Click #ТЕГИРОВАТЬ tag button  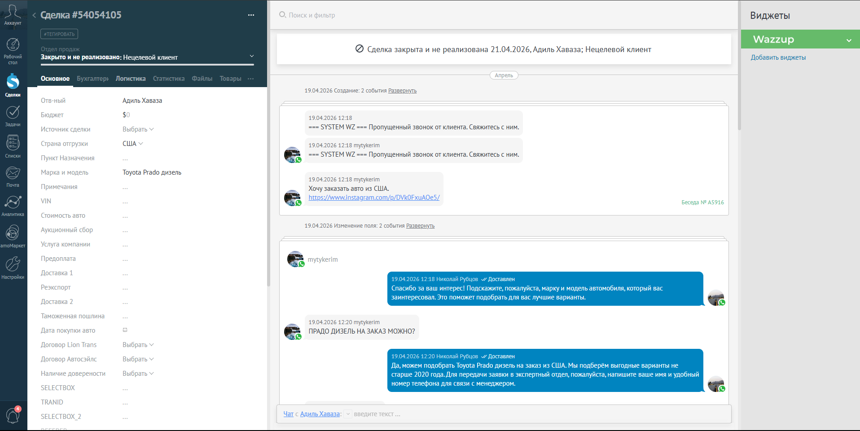(x=59, y=34)
